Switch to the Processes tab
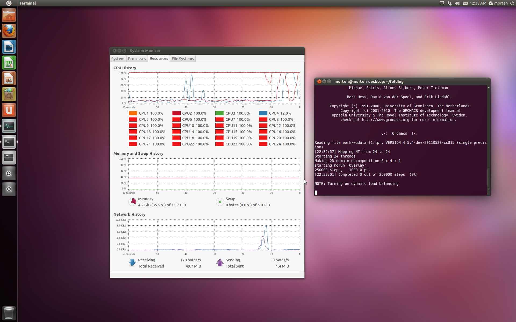Screen dimensions: 516x322 coord(137,59)
